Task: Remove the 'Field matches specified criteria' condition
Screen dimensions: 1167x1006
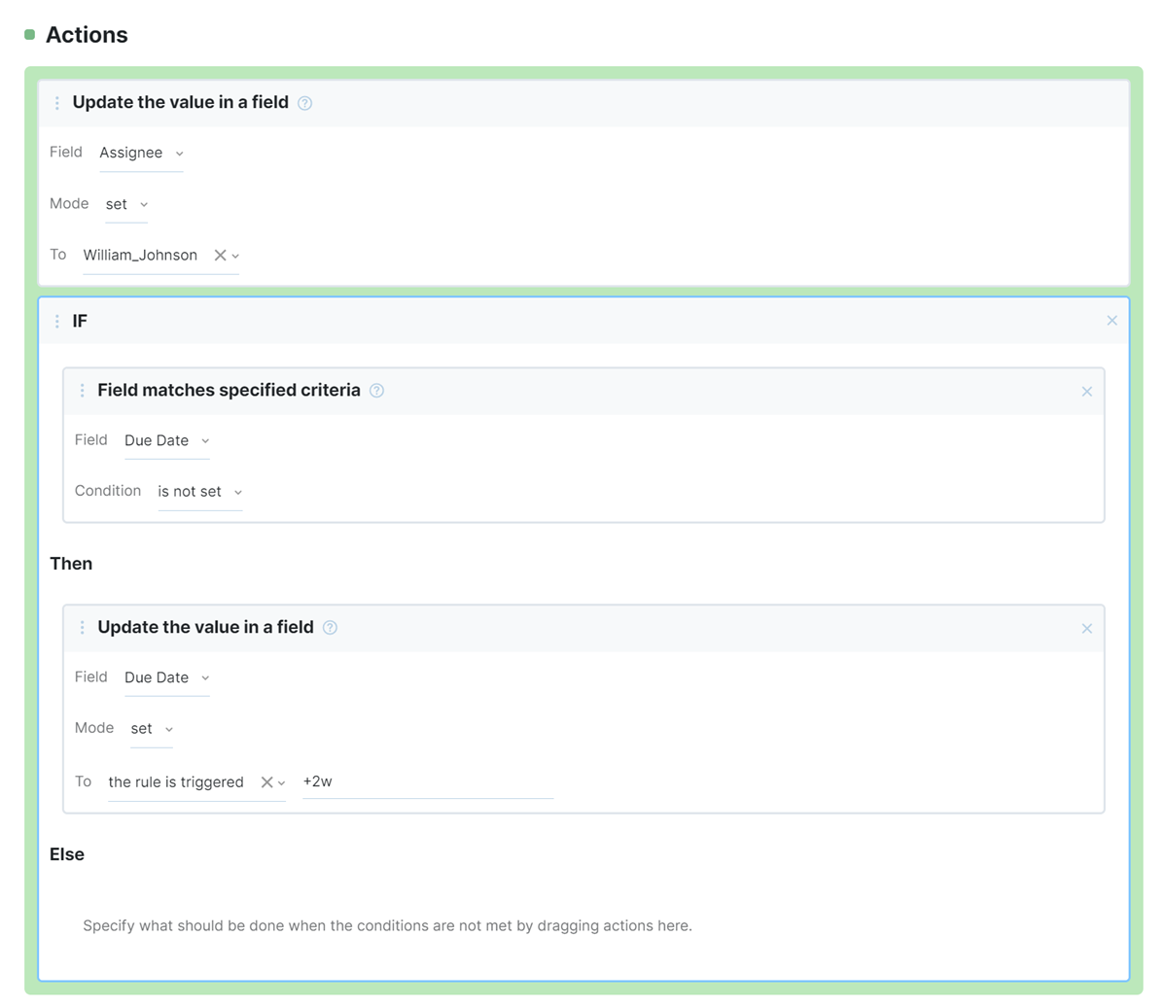Action: pyautogui.click(x=1086, y=392)
